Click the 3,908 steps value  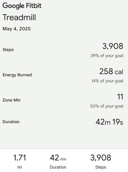tap(113, 46)
